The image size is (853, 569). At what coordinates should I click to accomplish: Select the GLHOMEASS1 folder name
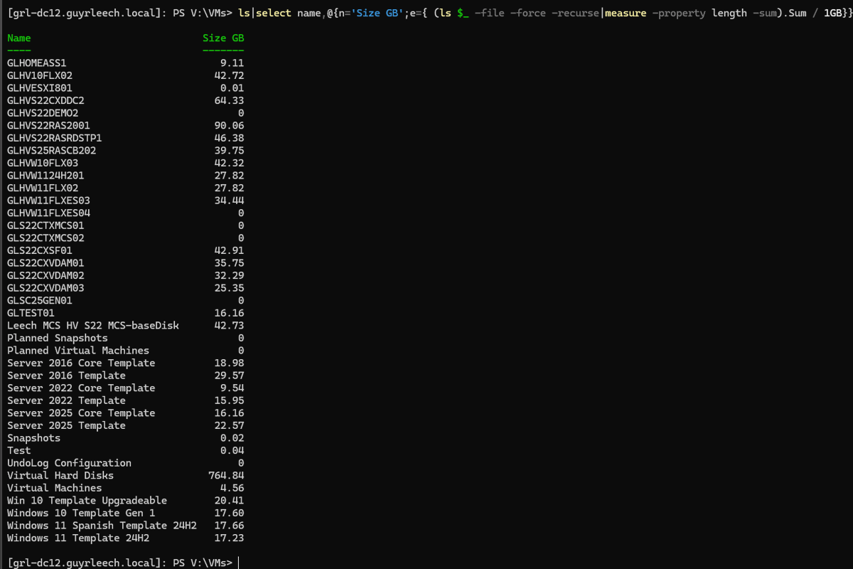[x=37, y=63]
